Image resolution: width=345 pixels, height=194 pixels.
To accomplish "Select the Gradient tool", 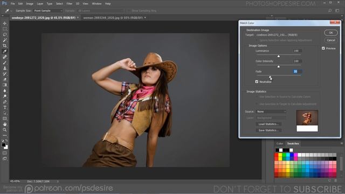I will tap(5, 85).
